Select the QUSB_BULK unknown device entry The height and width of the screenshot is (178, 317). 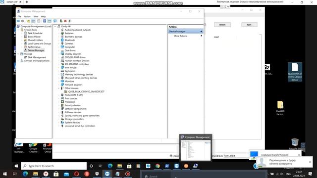[x=86, y=91]
